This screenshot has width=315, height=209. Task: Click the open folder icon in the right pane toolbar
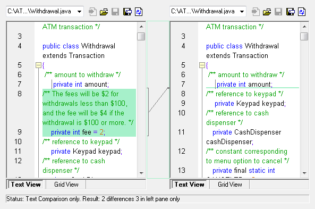tap(267, 12)
